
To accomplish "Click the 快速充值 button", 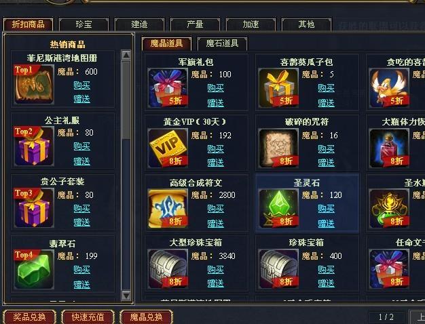I will point(88,317).
